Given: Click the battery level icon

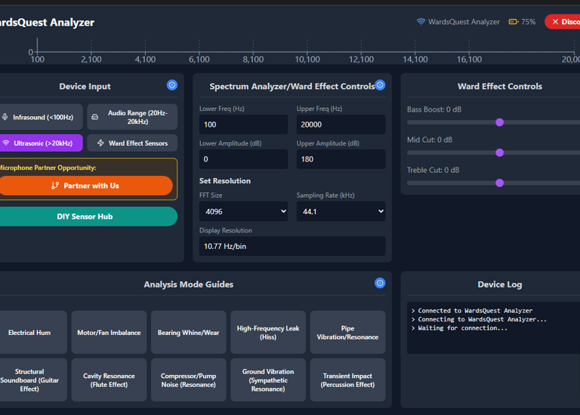Looking at the screenshot, I should point(514,22).
